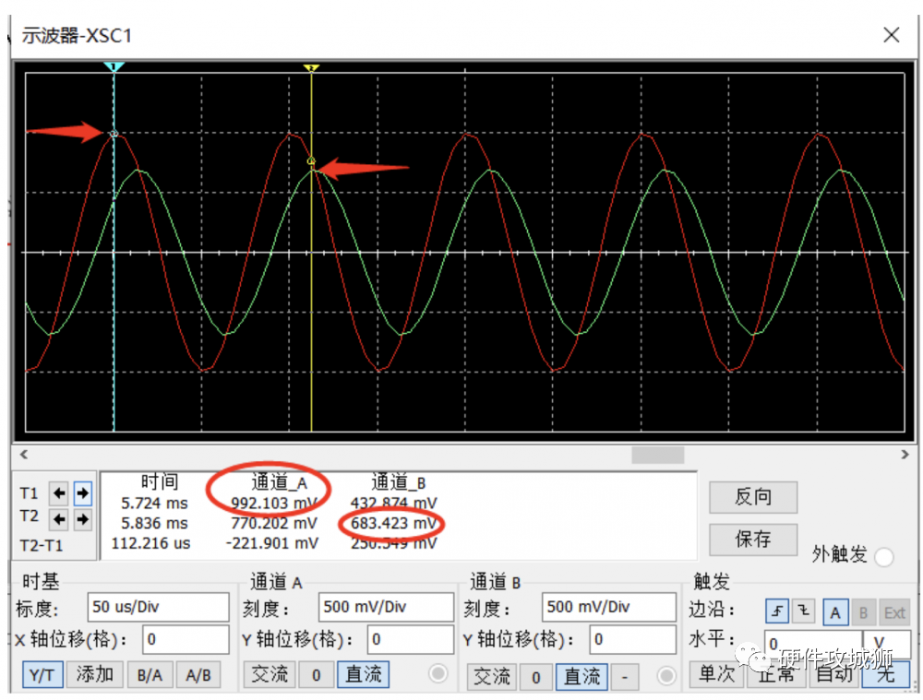The image size is (923, 700).
Task: Select T2 time value 5.836 ms
Action: 154,524
